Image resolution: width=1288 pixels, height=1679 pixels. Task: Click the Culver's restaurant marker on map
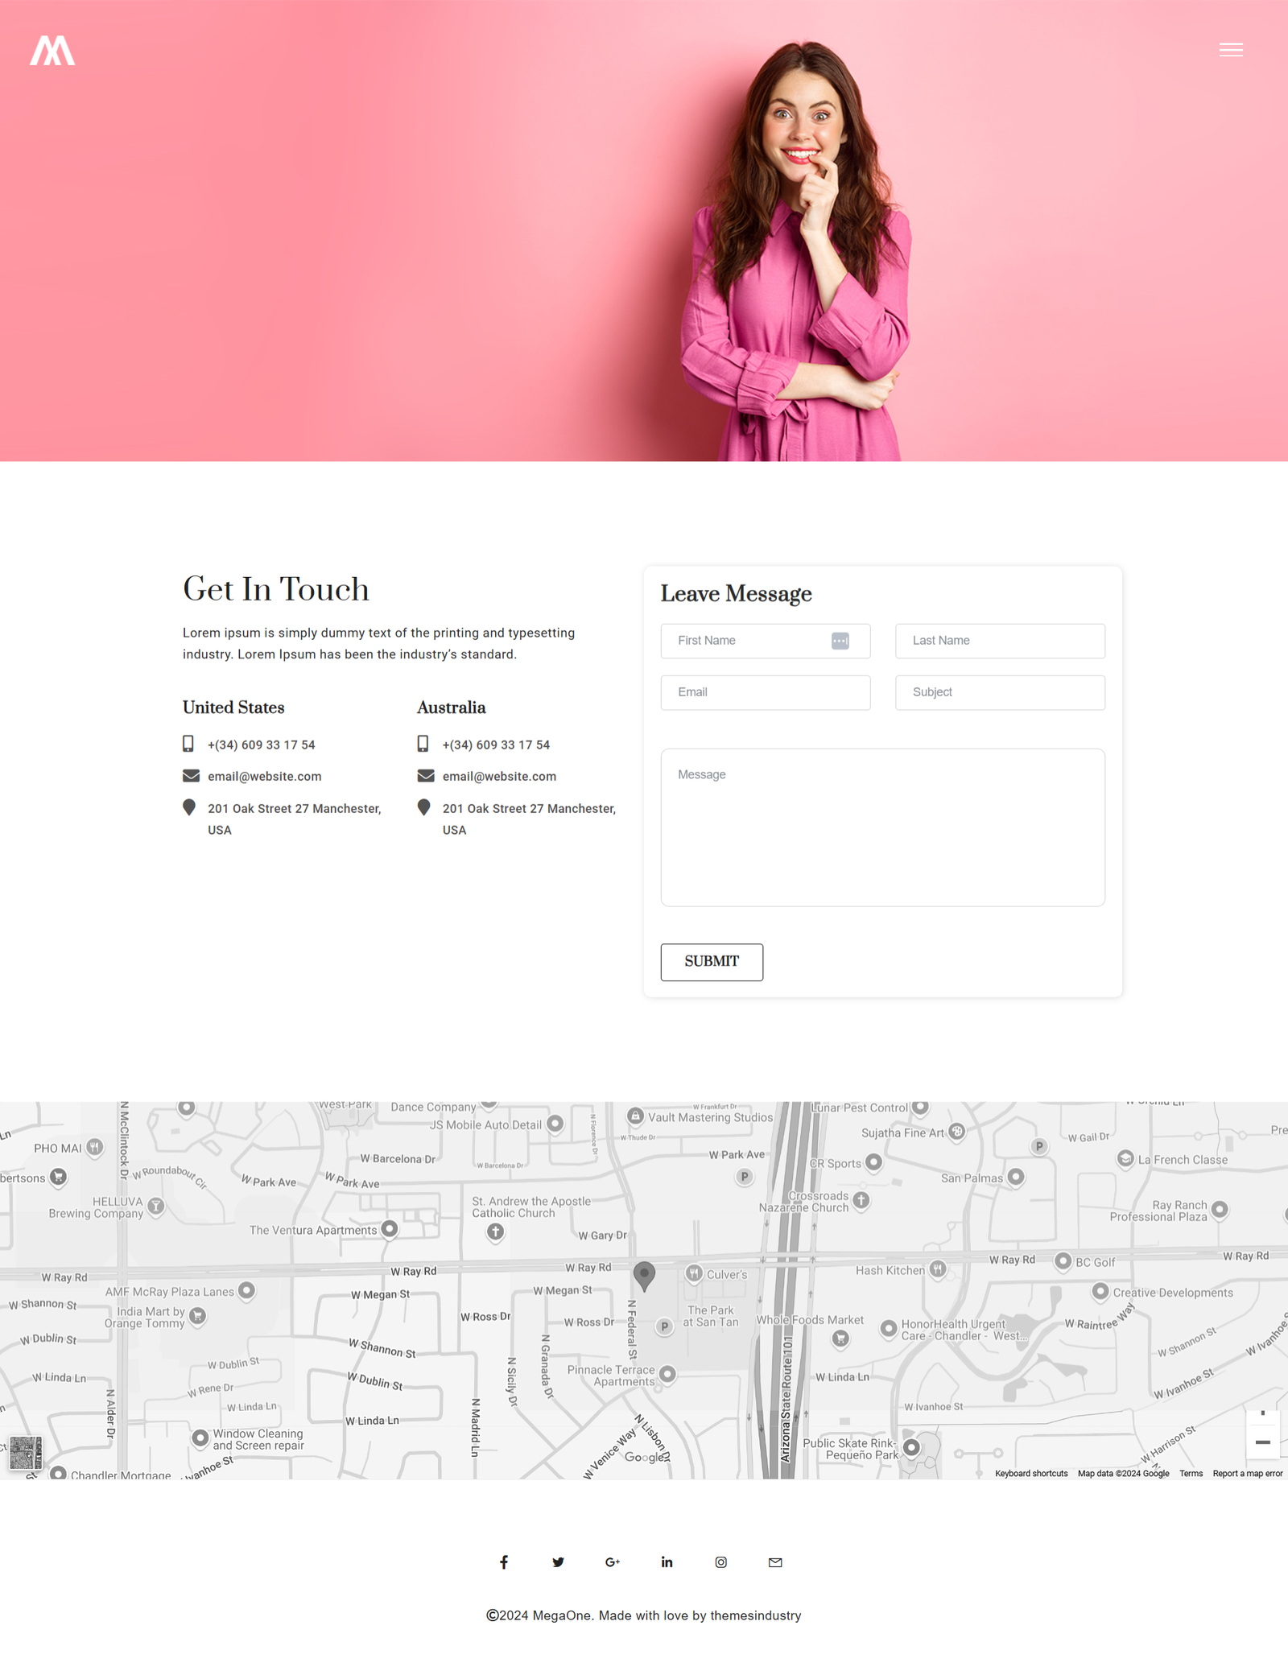click(x=694, y=1273)
